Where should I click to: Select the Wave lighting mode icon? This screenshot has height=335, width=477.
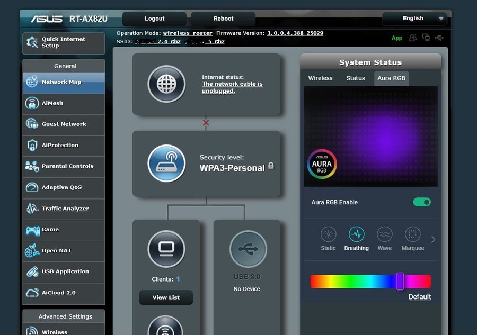[x=385, y=234]
